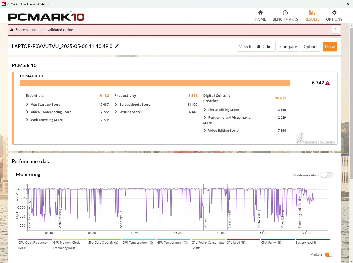The image size is (353, 263).
Task: Click the overall score 6 742
Action: pos(318,83)
